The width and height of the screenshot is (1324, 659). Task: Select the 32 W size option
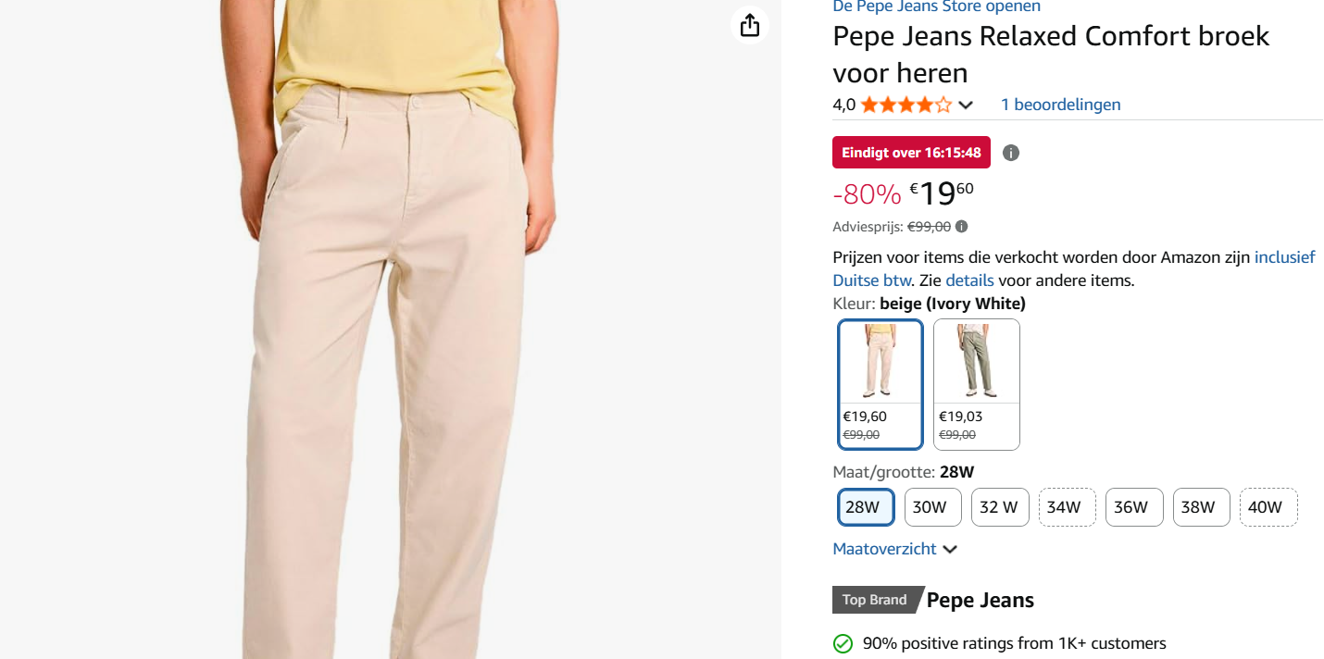(1000, 506)
